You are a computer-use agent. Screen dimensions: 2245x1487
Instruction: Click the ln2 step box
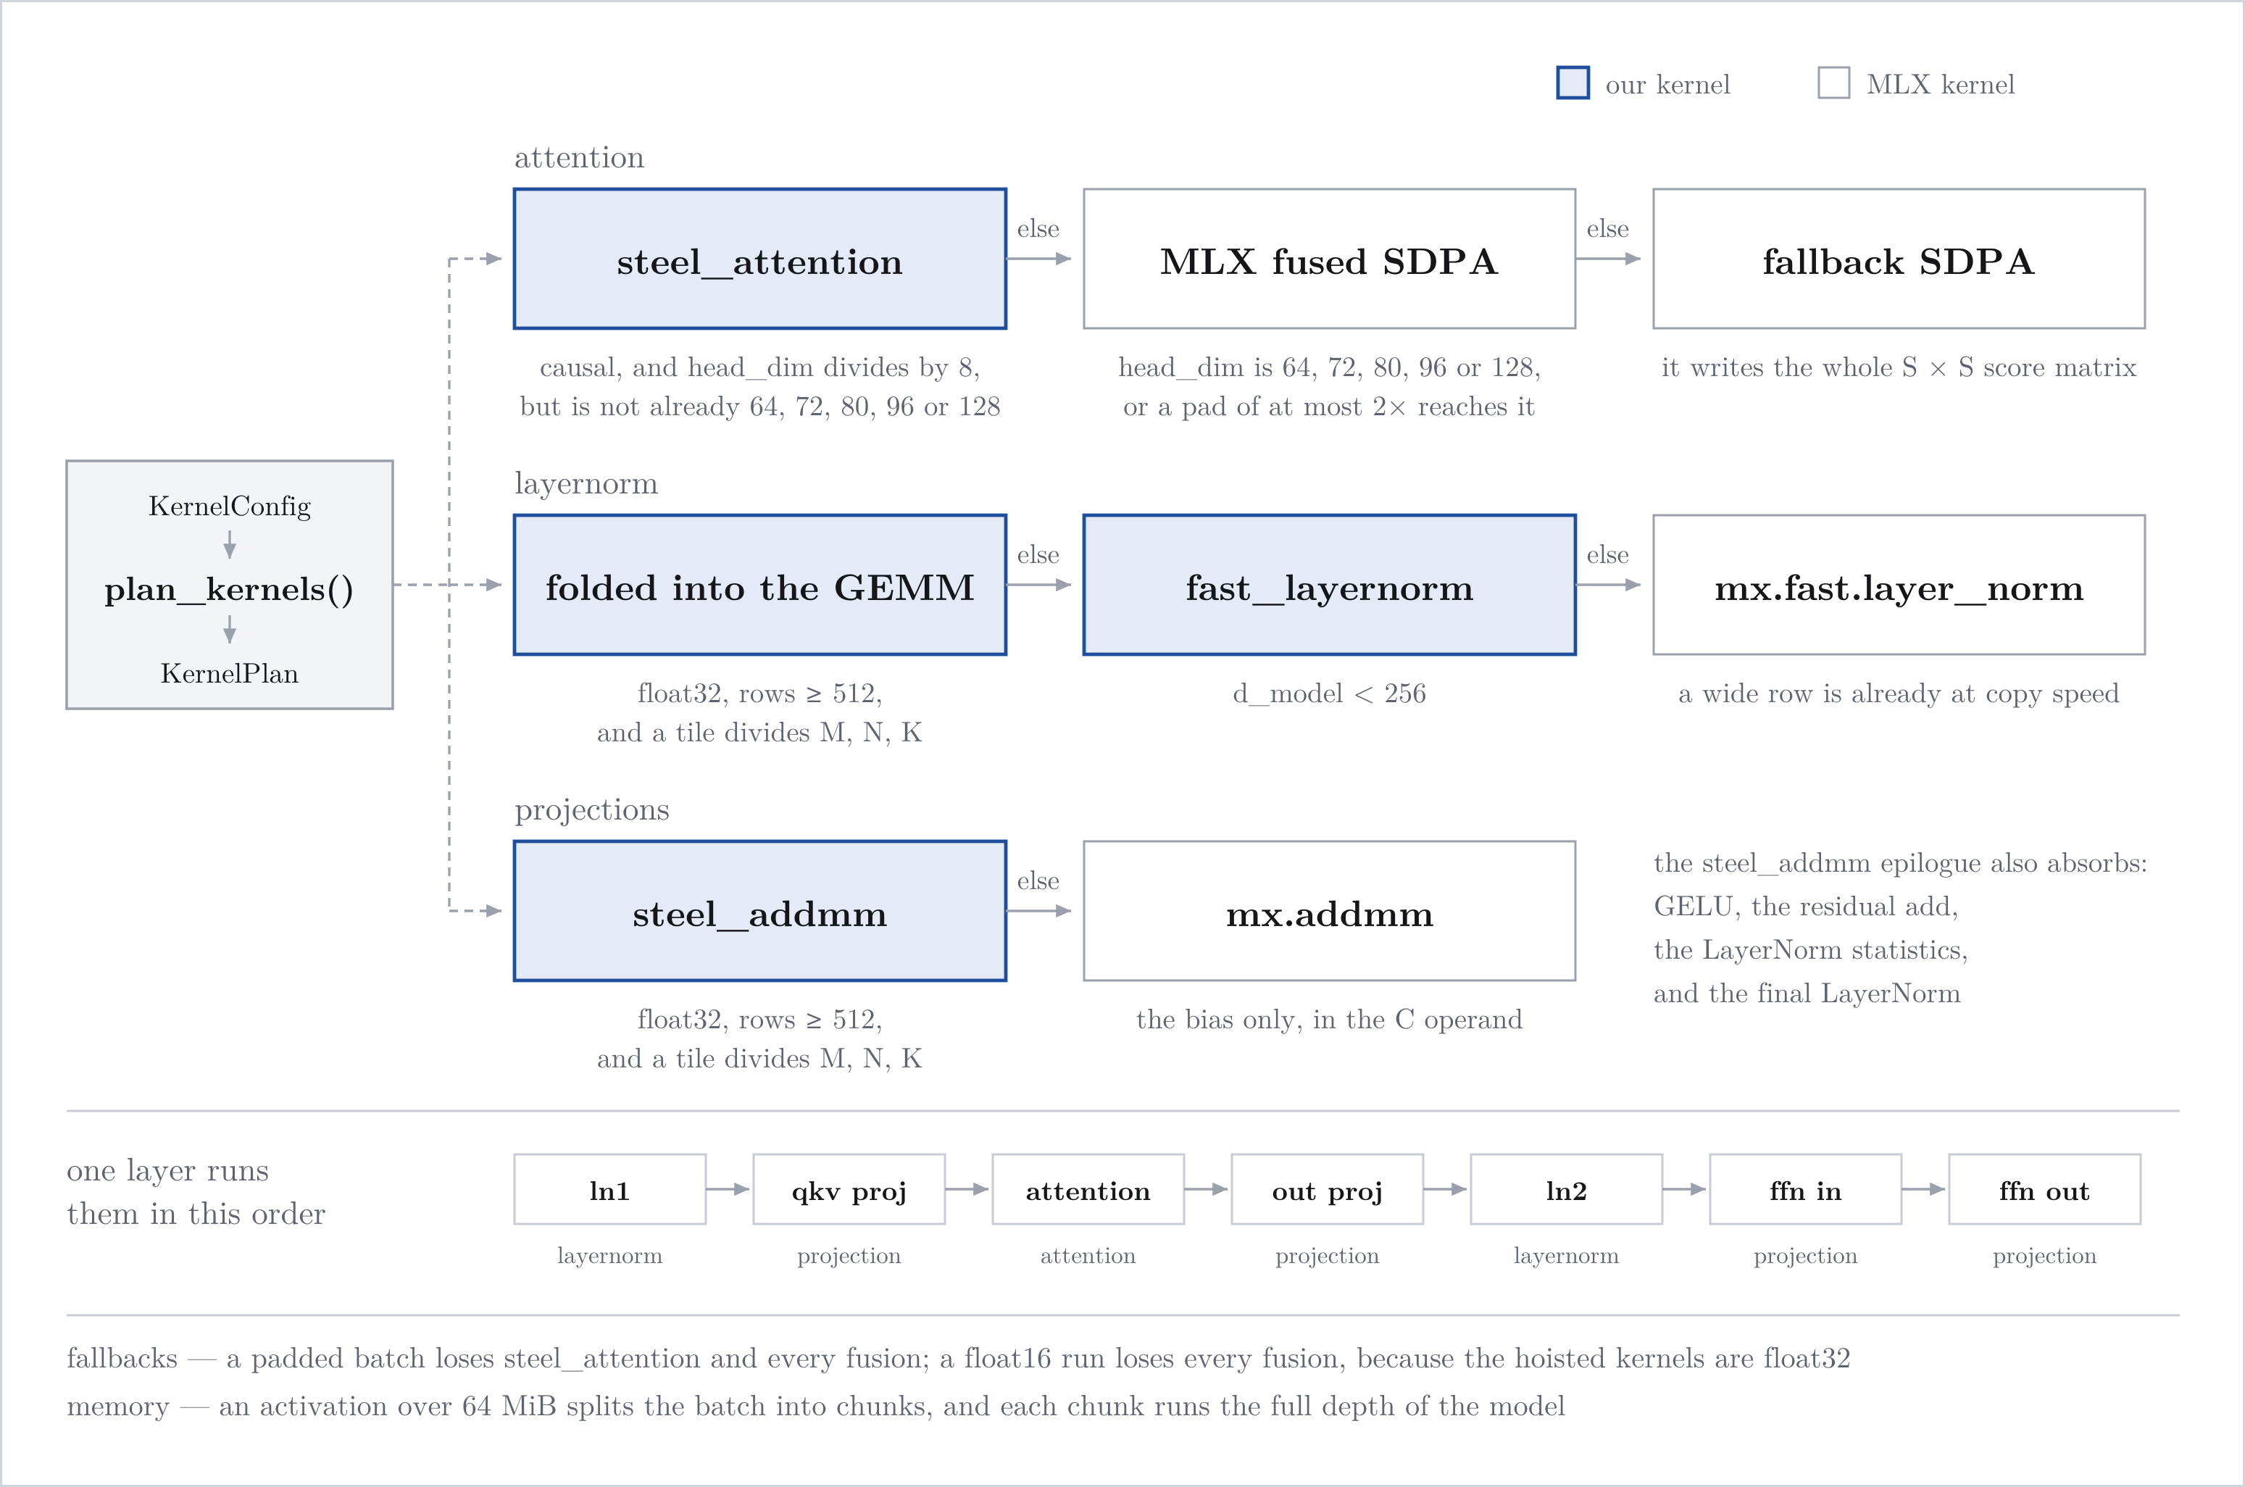pos(1566,1189)
